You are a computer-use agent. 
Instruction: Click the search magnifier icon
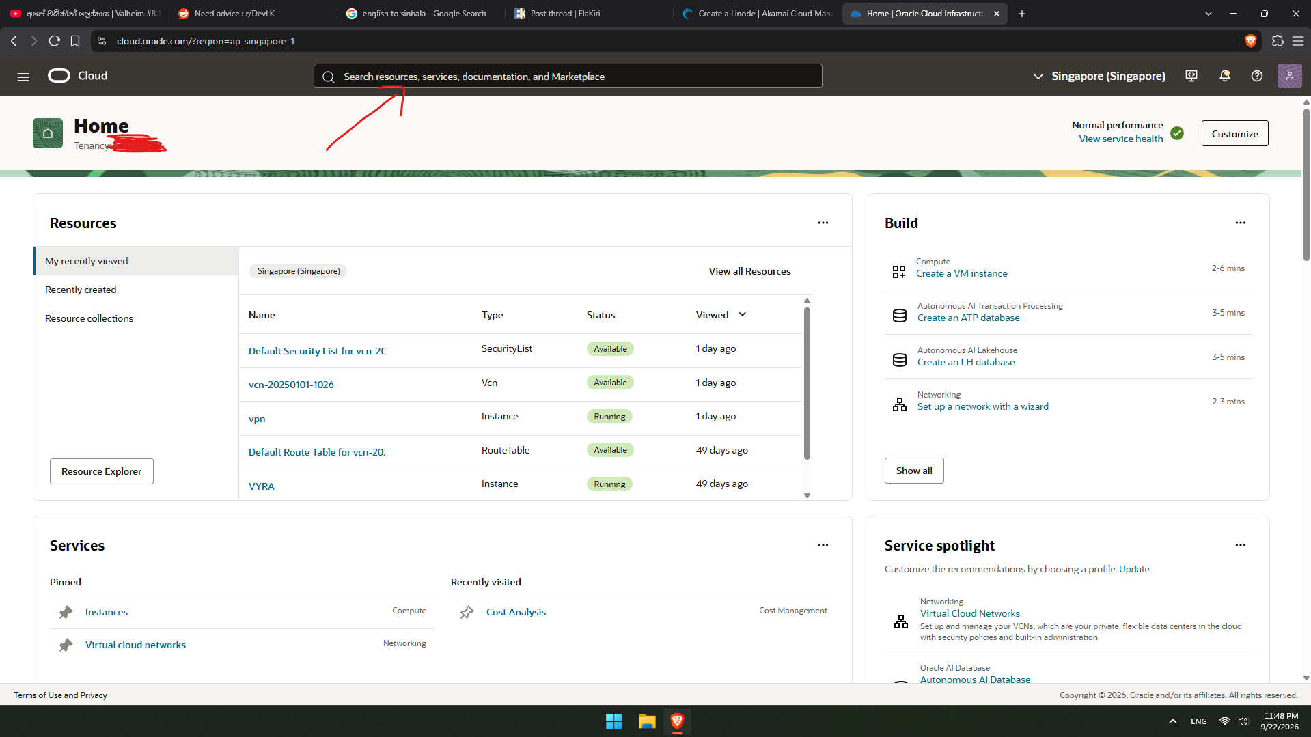[329, 77]
